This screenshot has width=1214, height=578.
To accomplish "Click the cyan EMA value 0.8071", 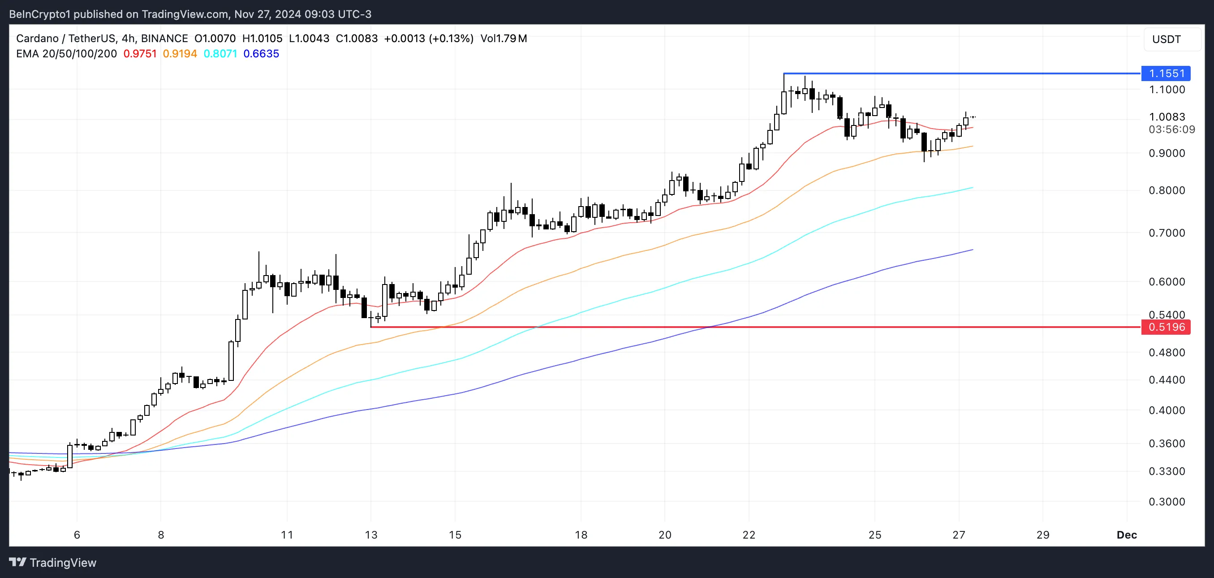I will point(220,54).
